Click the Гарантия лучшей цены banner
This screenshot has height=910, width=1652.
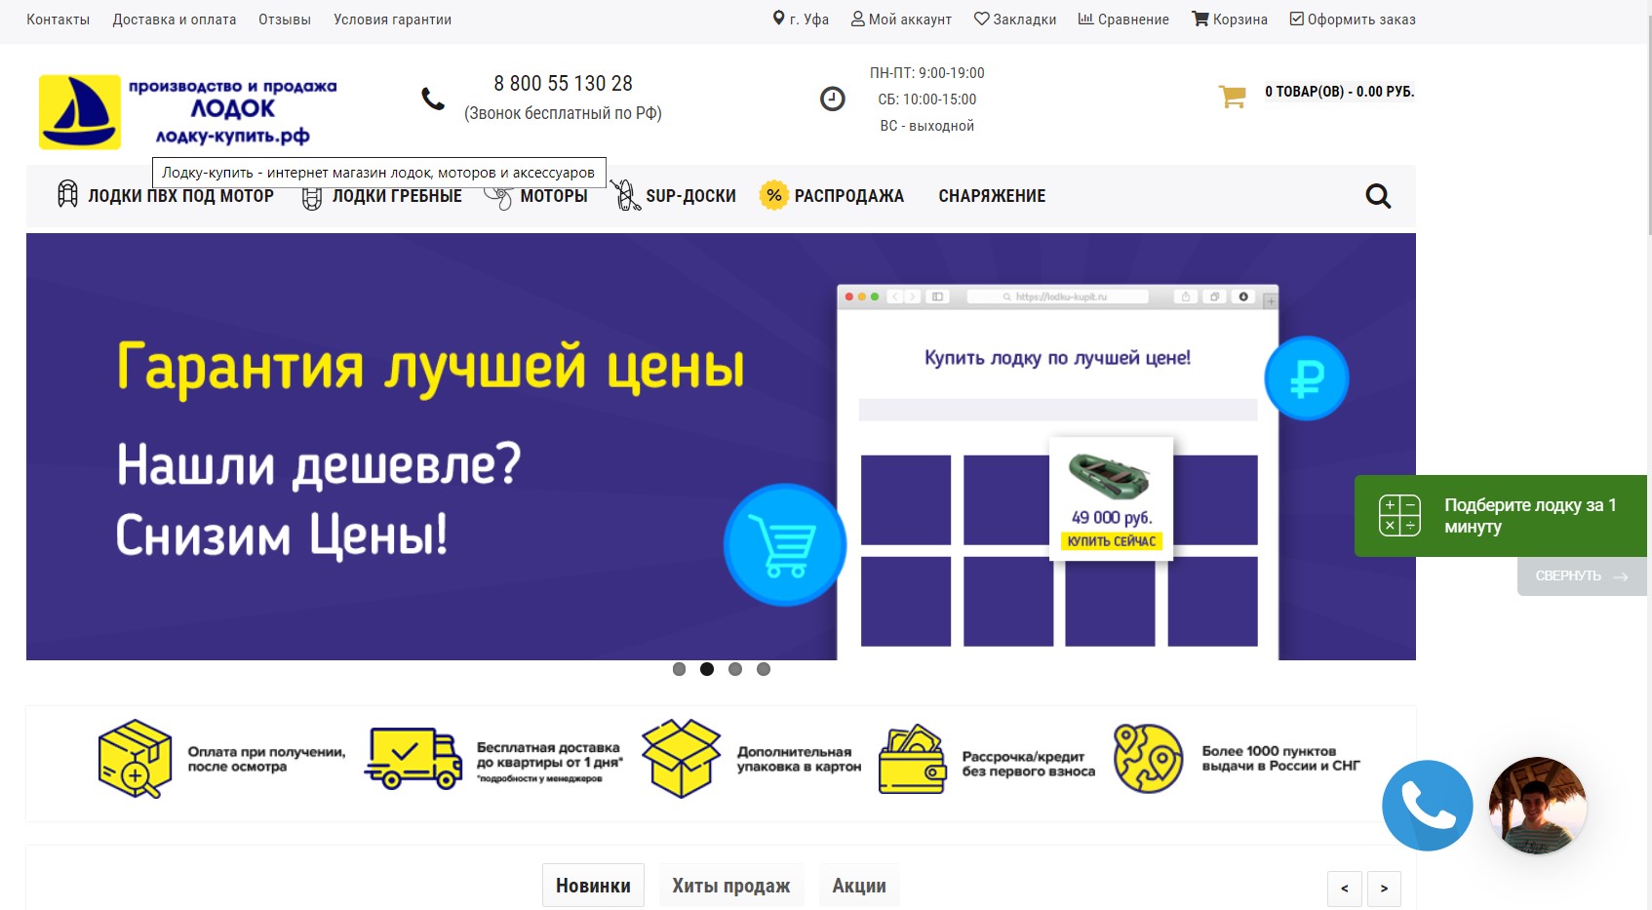coord(429,447)
